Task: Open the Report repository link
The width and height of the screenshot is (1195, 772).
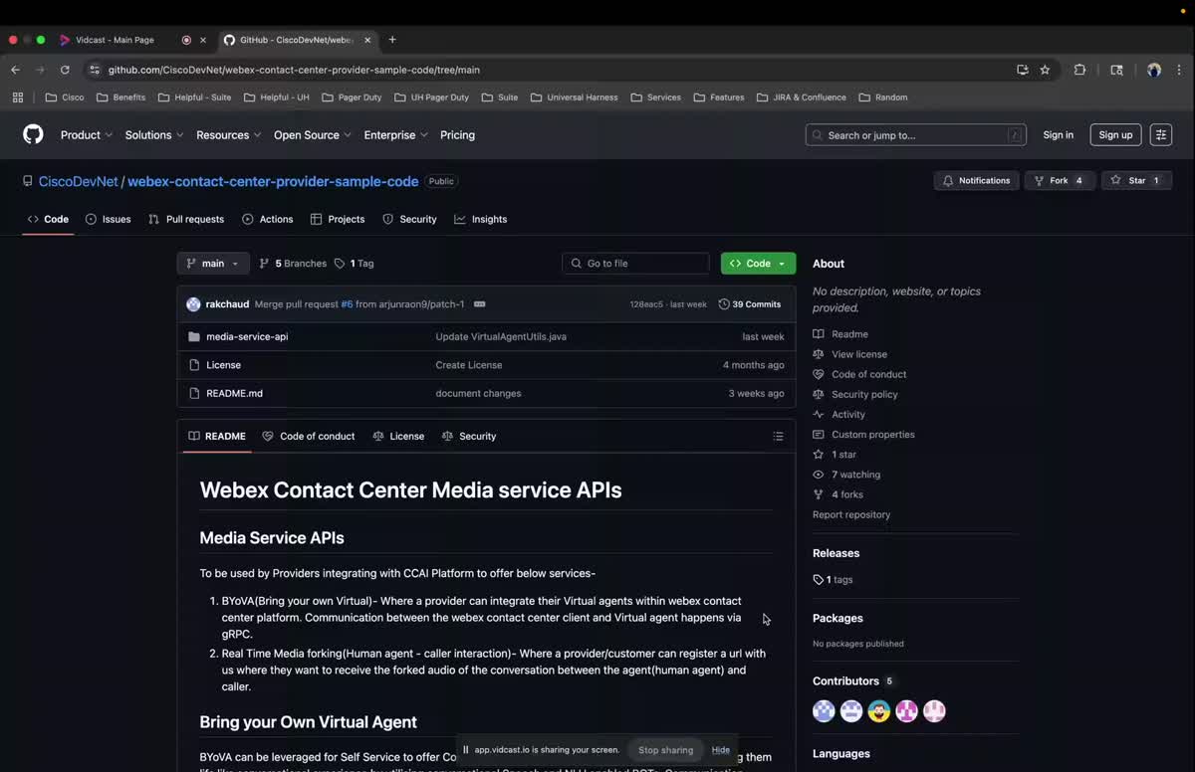Action: (850, 514)
